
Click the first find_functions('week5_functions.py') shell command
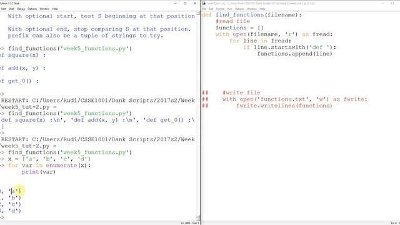(x=70, y=49)
